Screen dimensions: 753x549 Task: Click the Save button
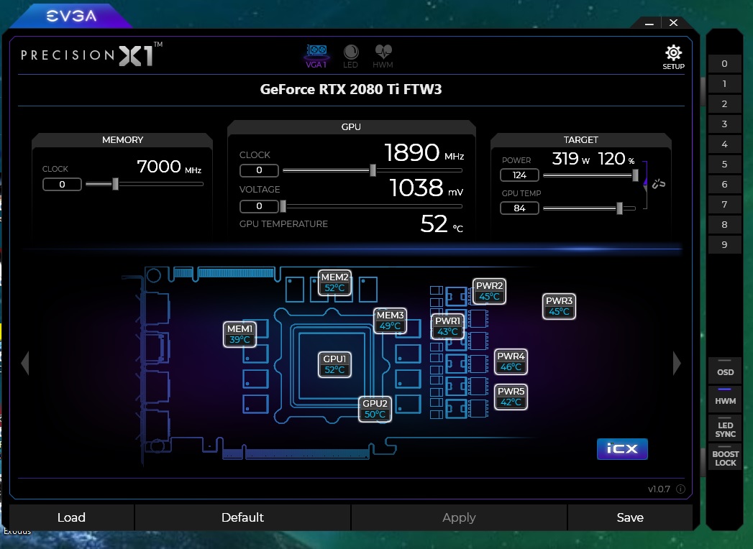630,517
